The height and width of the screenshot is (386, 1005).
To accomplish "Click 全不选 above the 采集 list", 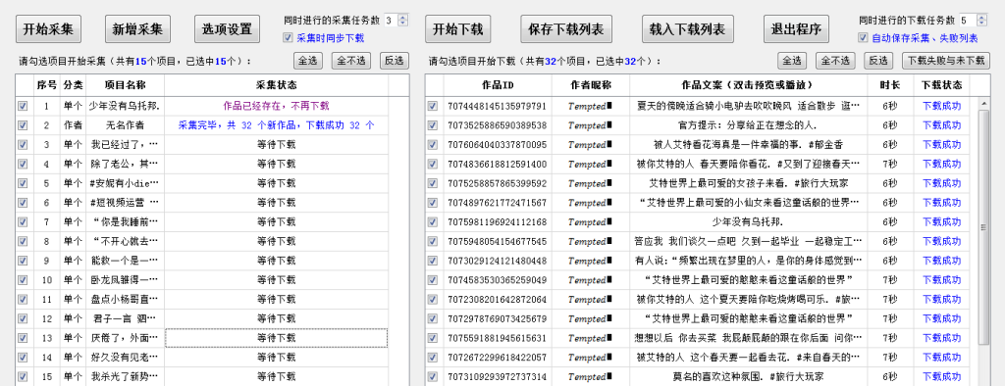I will tap(351, 61).
